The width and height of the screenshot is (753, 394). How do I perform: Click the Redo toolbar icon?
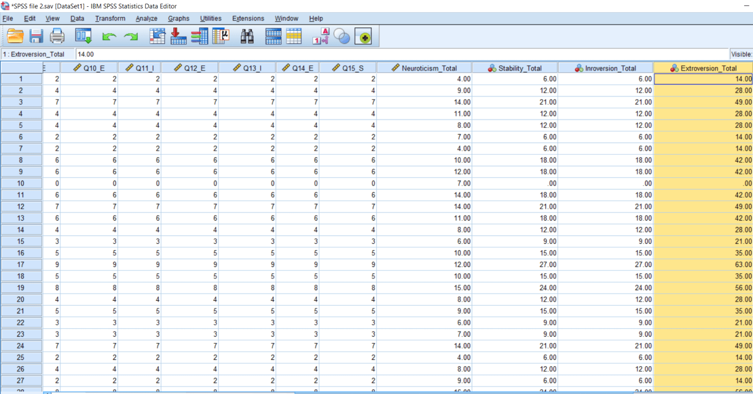click(x=130, y=36)
